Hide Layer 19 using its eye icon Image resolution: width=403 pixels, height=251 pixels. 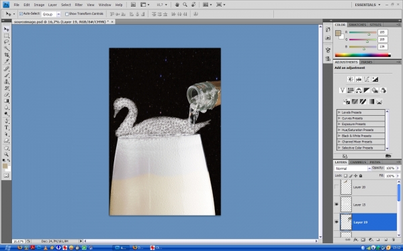click(337, 222)
